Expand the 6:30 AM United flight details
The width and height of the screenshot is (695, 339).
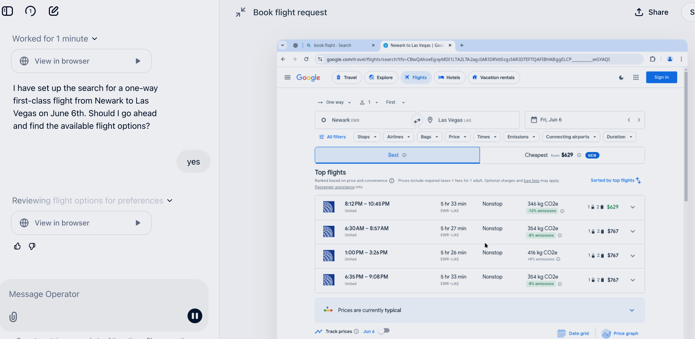pos(633,232)
